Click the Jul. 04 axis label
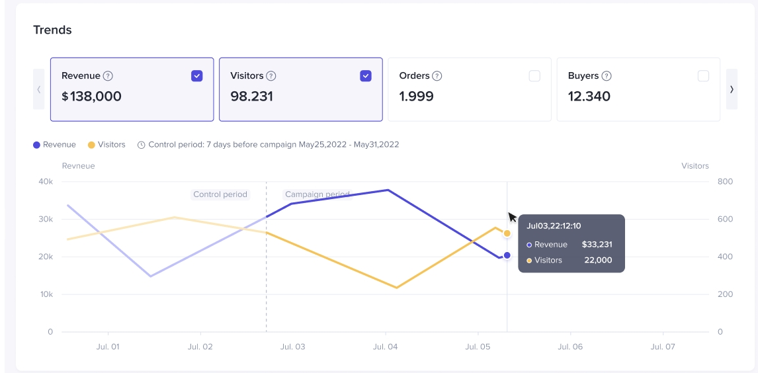758x373 pixels. pos(385,347)
